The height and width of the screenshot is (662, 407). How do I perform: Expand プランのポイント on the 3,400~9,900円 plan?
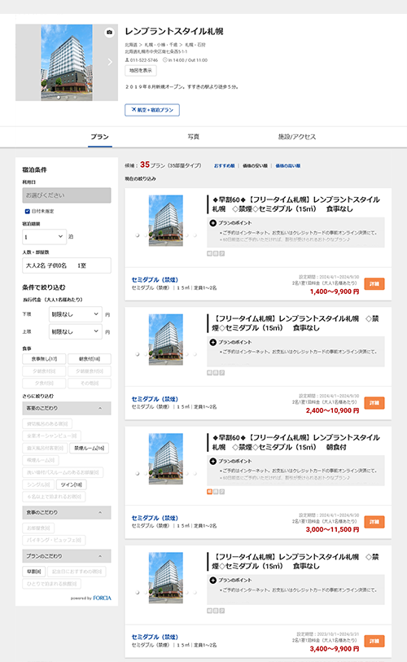click(230, 580)
